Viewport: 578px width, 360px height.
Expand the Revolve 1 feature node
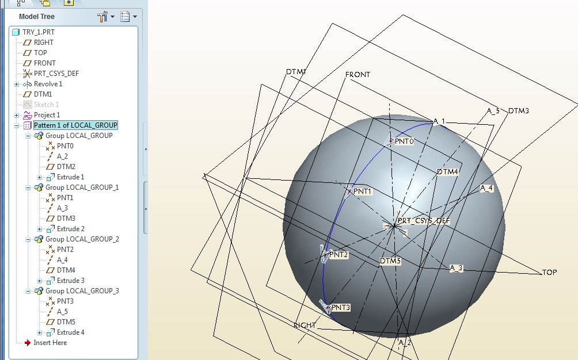point(17,85)
